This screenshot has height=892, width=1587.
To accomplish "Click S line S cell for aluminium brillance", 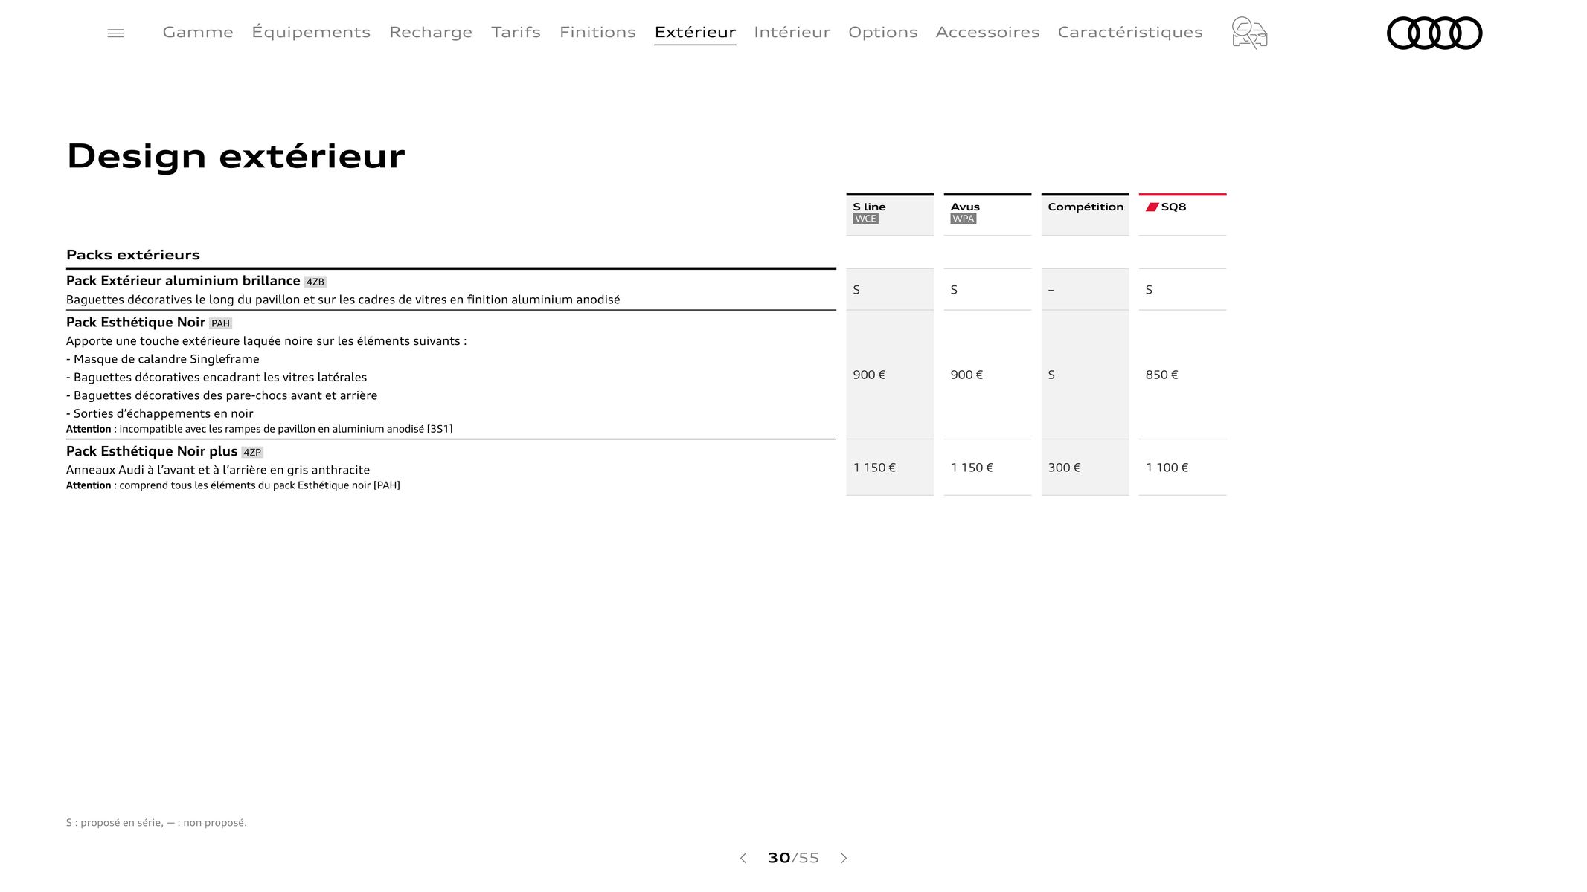I will tap(856, 290).
